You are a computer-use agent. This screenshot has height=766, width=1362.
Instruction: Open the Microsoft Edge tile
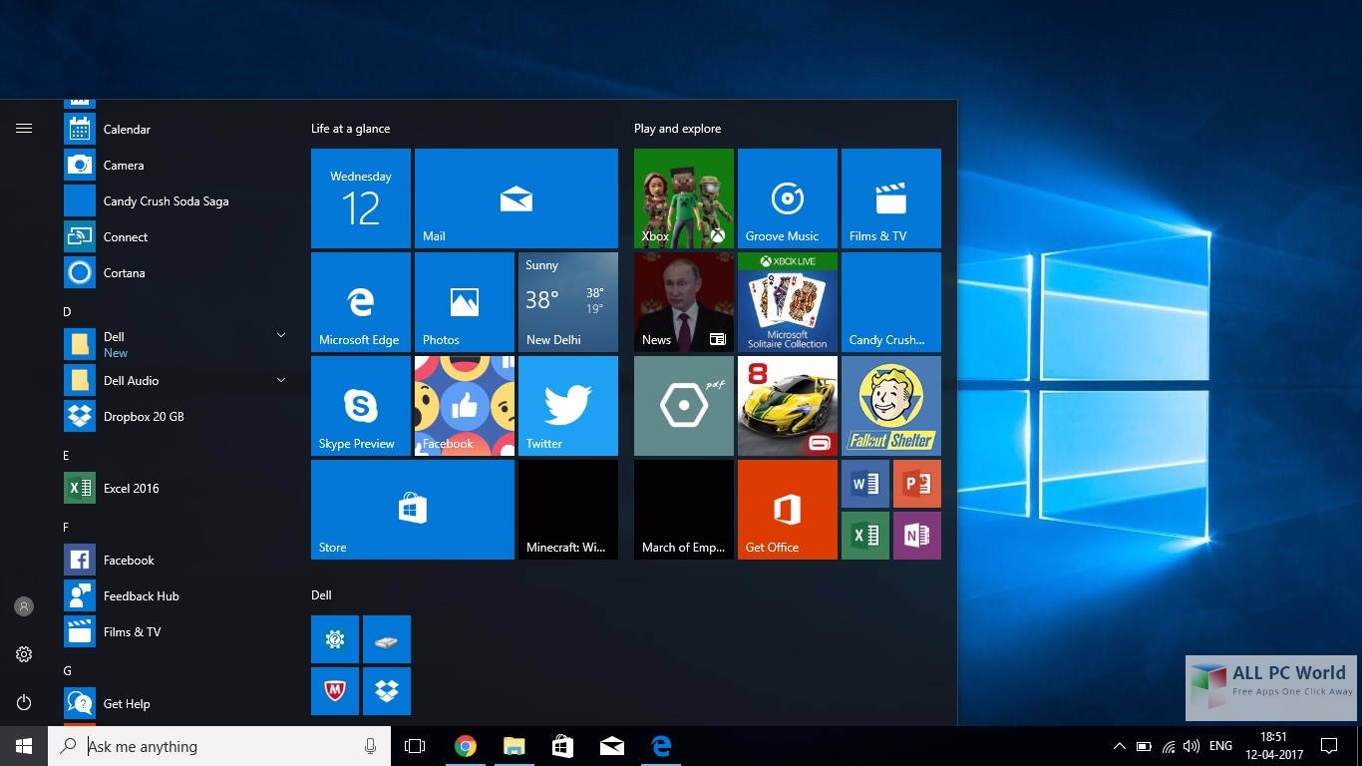(360, 301)
